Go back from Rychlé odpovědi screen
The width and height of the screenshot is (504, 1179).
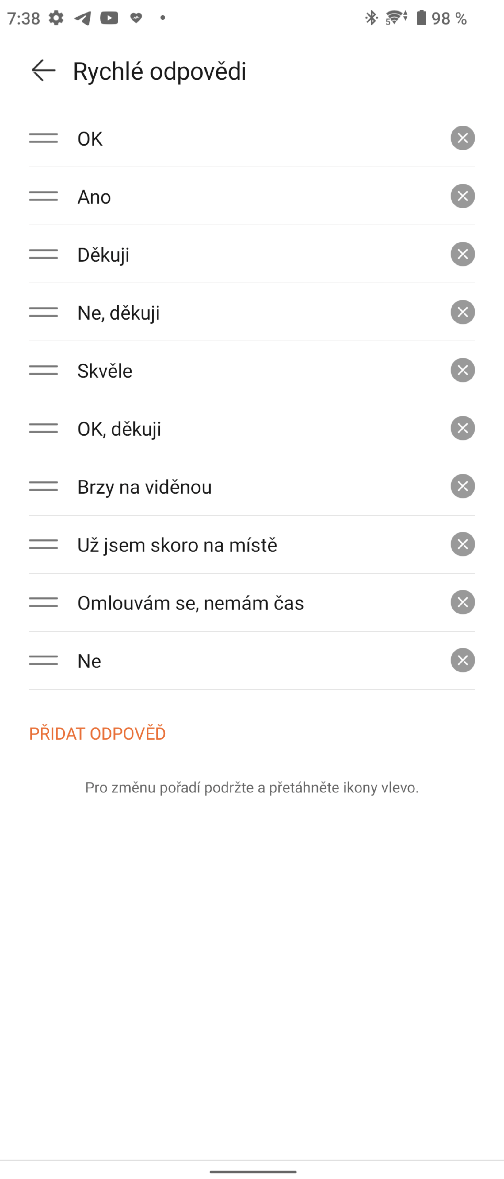(x=44, y=71)
